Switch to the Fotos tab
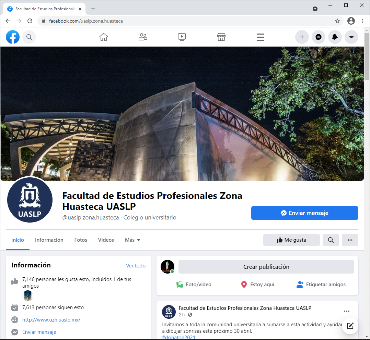Image resolution: width=370 pixels, height=340 pixels. tap(81, 240)
